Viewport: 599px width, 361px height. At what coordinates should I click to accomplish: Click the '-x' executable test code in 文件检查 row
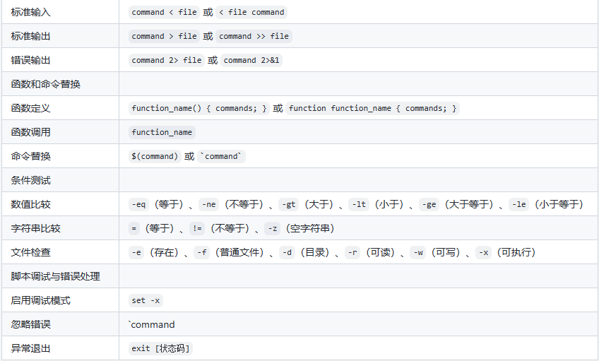click(x=483, y=252)
